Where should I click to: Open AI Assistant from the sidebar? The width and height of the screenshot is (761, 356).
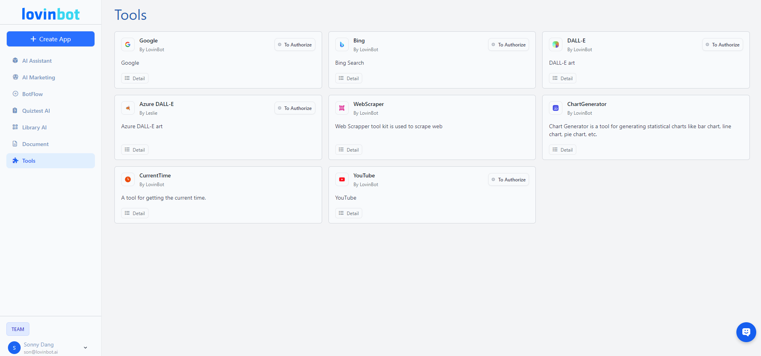pyautogui.click(x=50, y=61)
